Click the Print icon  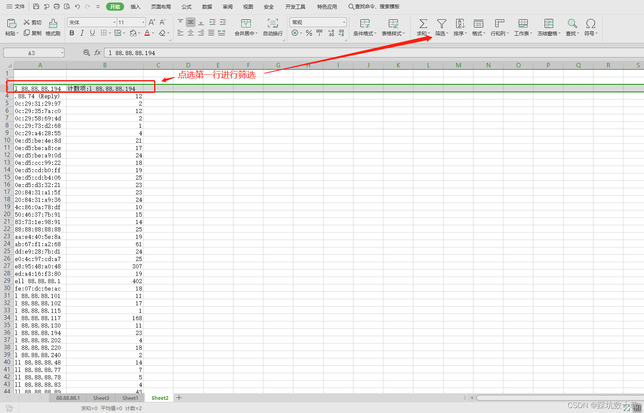tap(57, 7)
